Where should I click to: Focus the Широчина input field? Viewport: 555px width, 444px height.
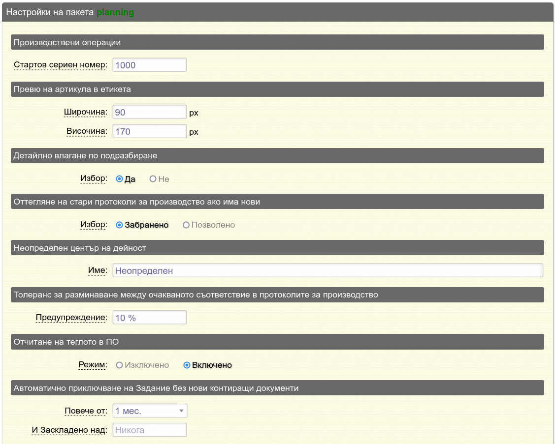(x=150, y=112)
